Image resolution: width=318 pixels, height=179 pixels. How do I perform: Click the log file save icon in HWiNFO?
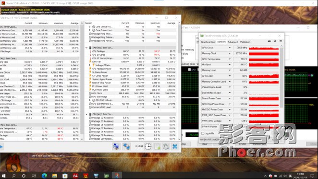click(157, 146)
